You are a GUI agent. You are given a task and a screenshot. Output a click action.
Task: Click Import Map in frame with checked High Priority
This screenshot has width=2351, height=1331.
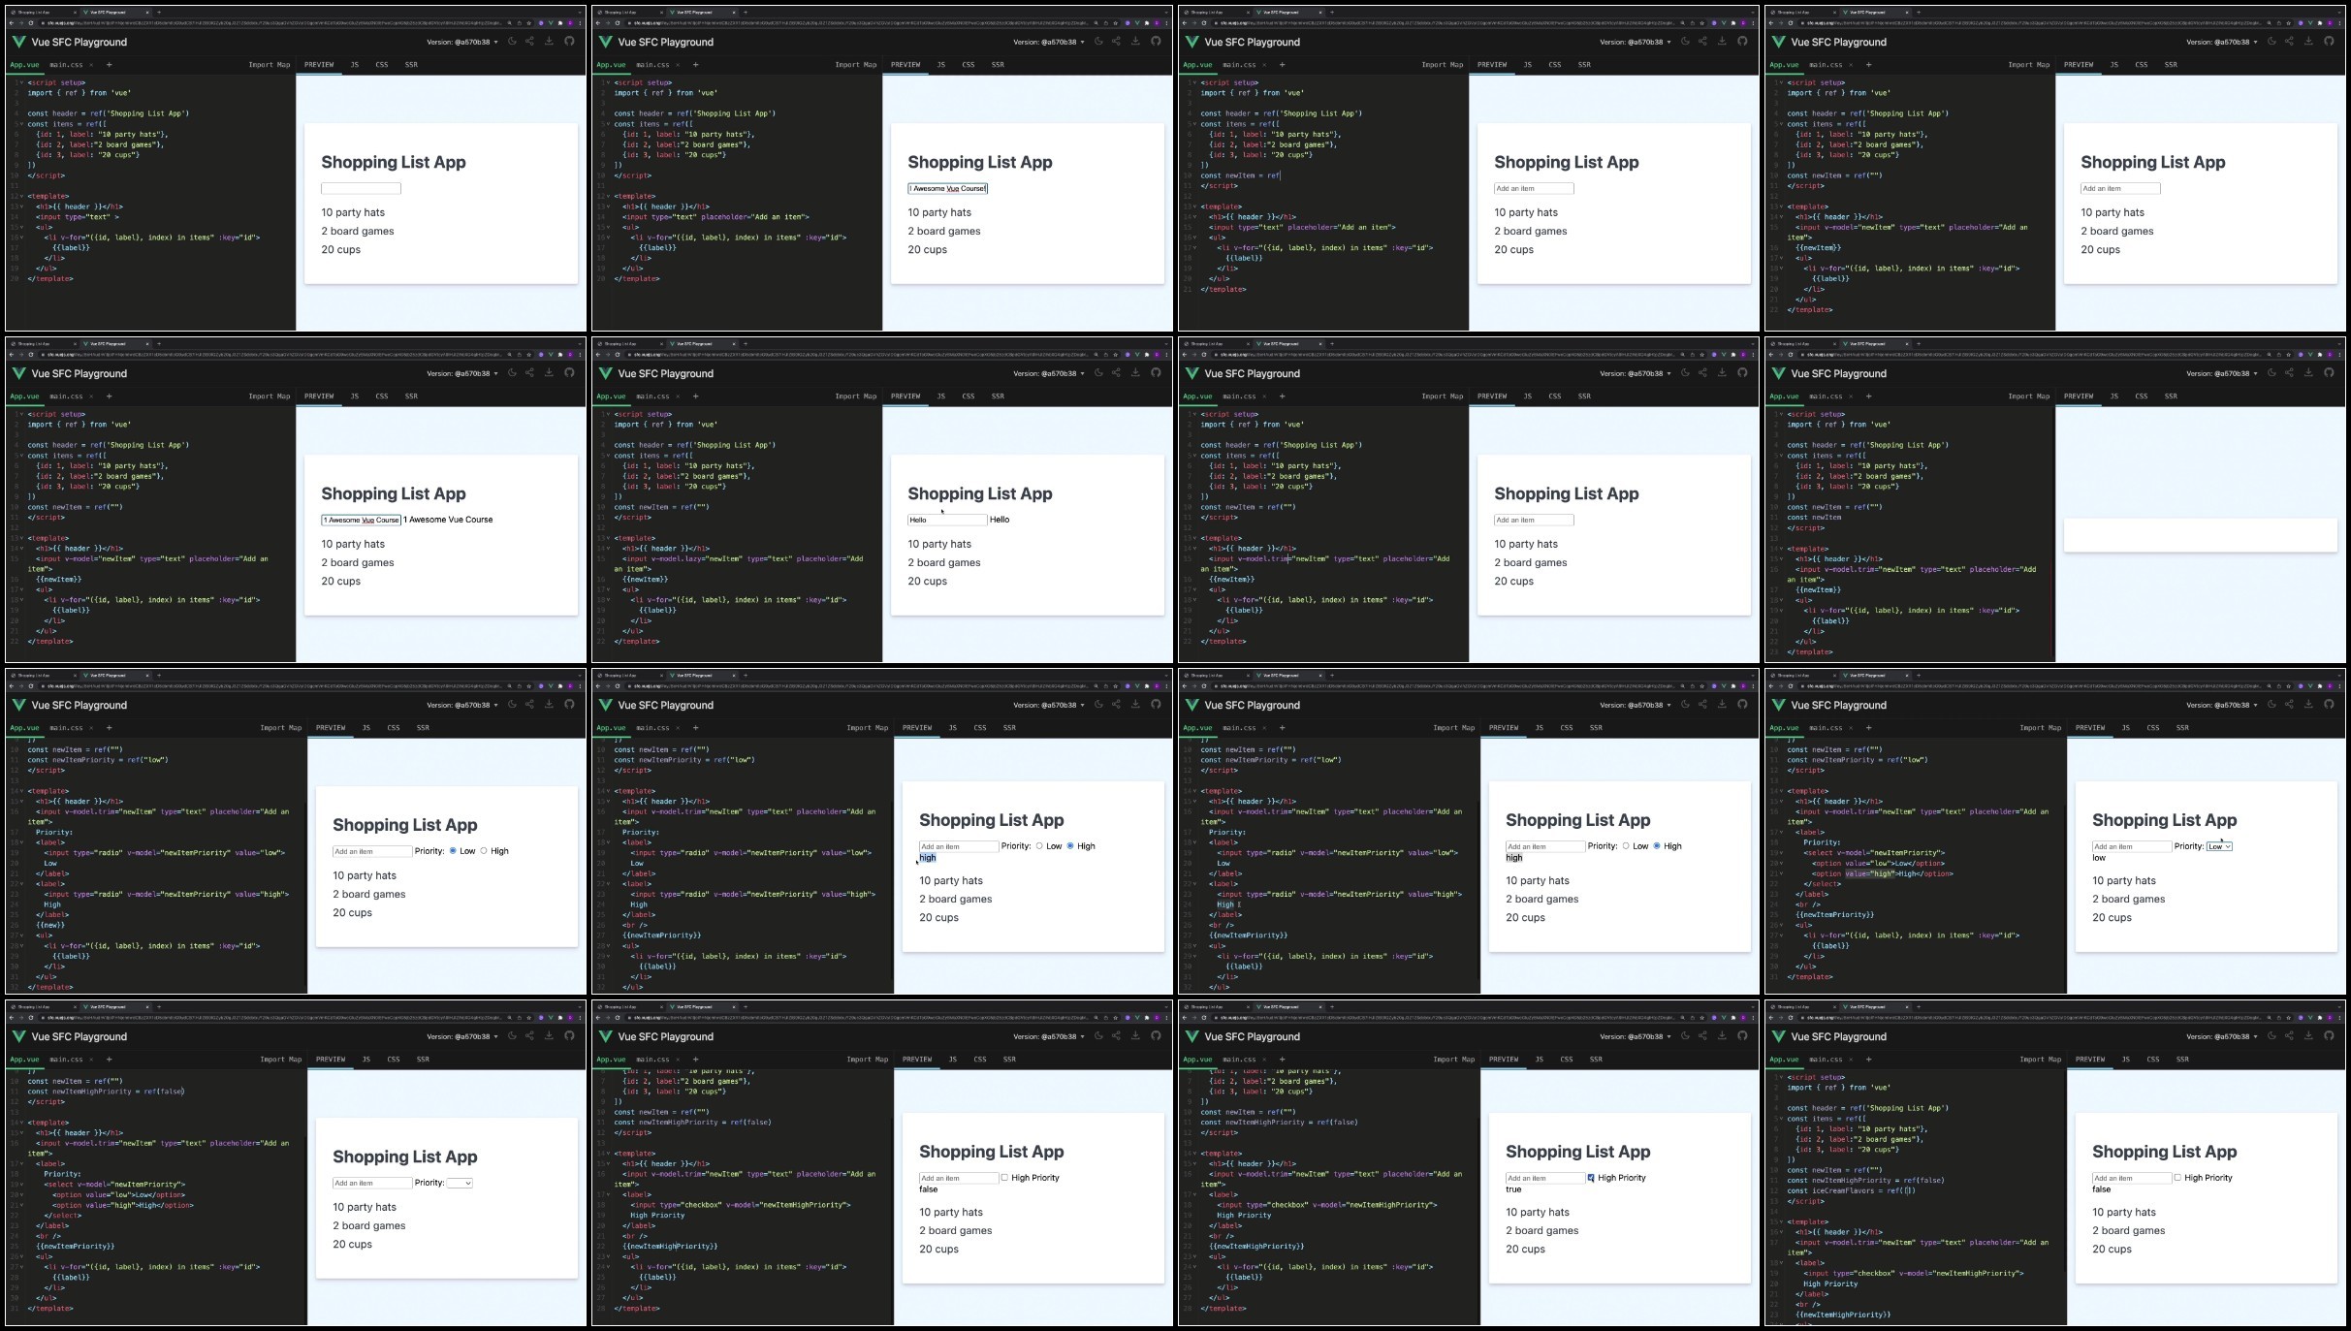click(x=1454, y=1060)
